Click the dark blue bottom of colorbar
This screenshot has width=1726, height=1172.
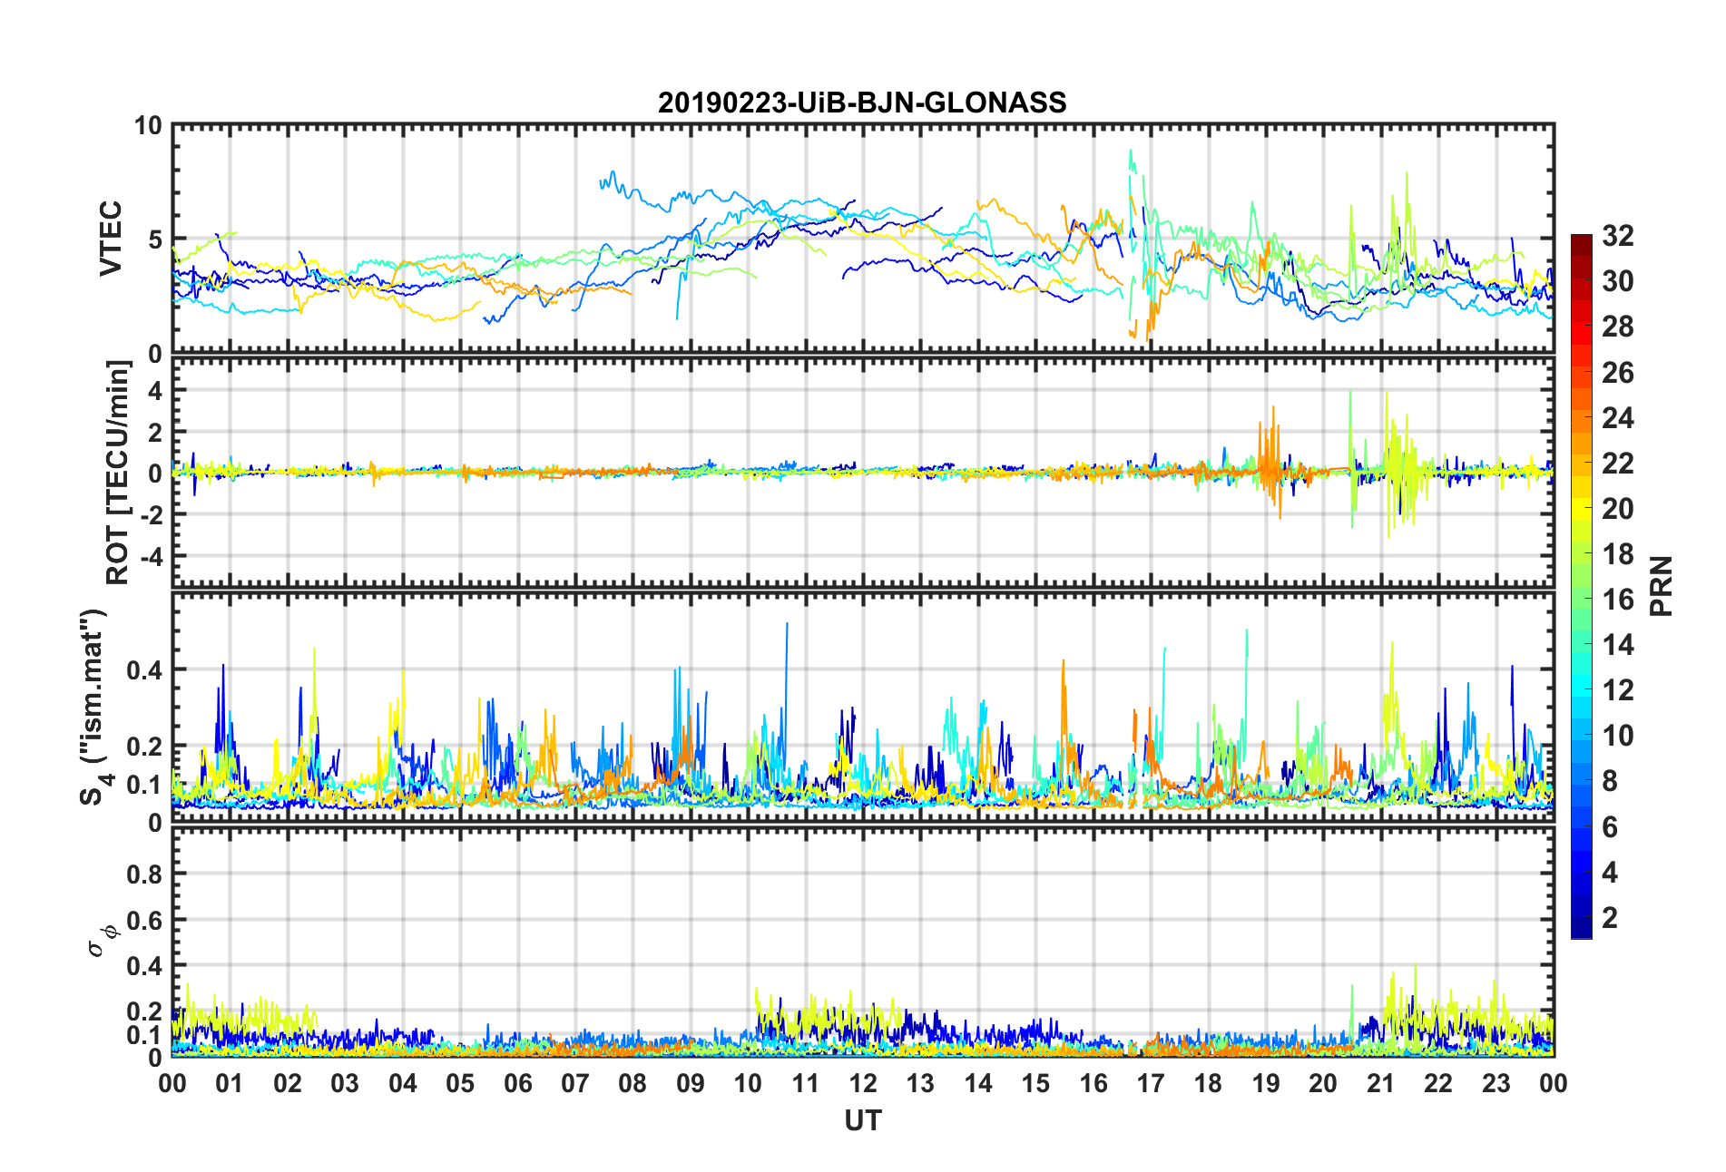click(1581, 929)
